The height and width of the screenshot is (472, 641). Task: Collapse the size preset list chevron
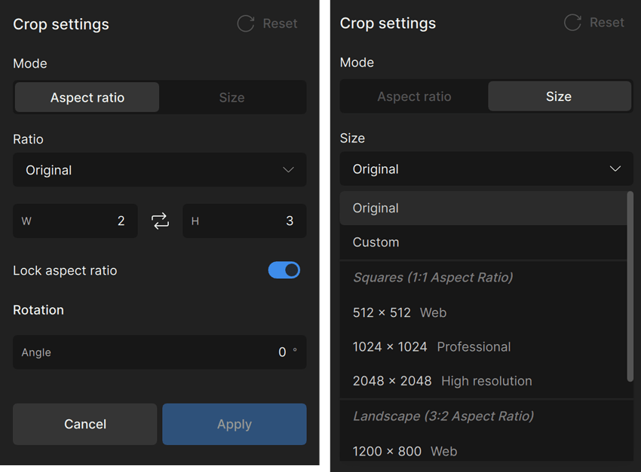[615, 169]
